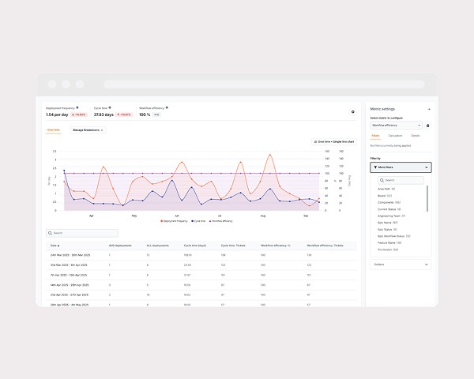This screenshot has width=474, height=379.
Task: Sort table by Date column header
Action: click(55, 246)
